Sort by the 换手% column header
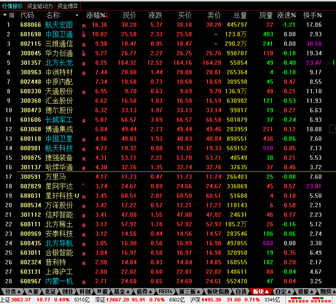Image resolution: width=336 pixels, height=304 pixels. point(312,16)
